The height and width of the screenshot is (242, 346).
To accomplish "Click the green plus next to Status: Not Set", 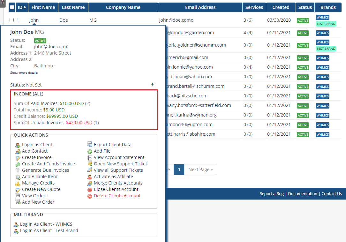I will (152, 84).
